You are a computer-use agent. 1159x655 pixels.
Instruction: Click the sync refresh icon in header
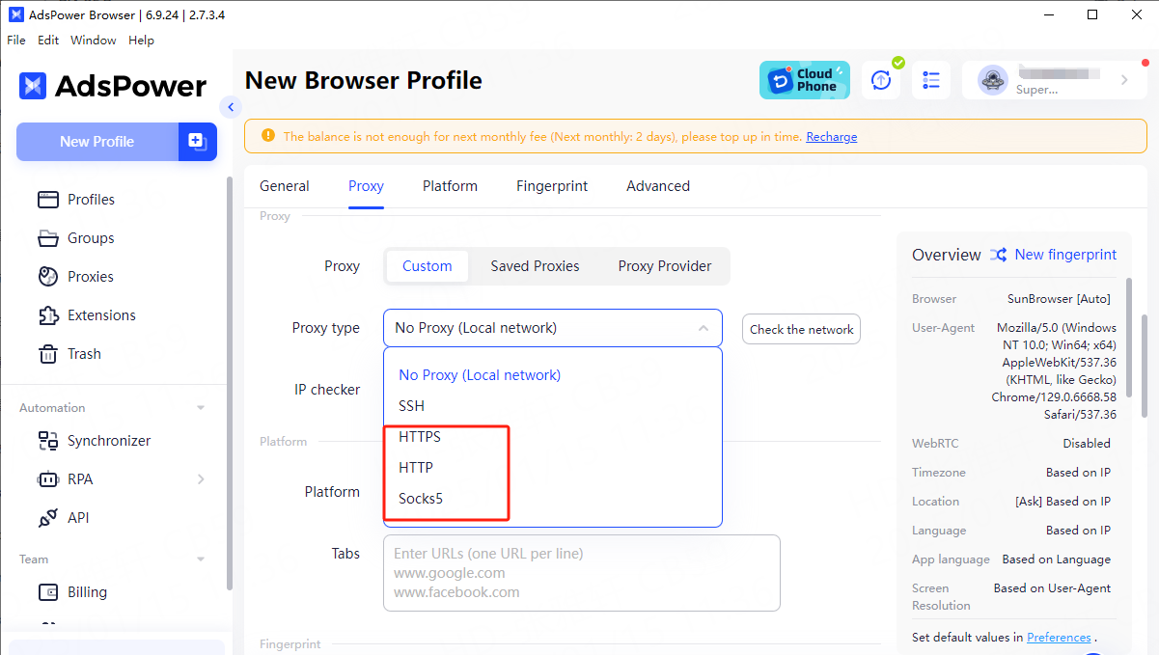880,80
